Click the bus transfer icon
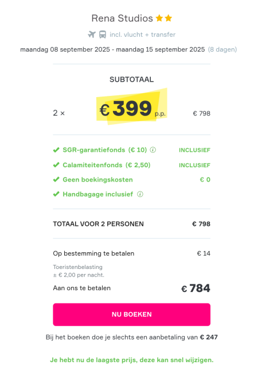The width and height of the screenshot is (258, 377). (103, 34)
